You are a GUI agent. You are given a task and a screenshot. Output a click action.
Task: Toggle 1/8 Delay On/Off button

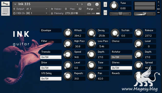coord(51,79)
